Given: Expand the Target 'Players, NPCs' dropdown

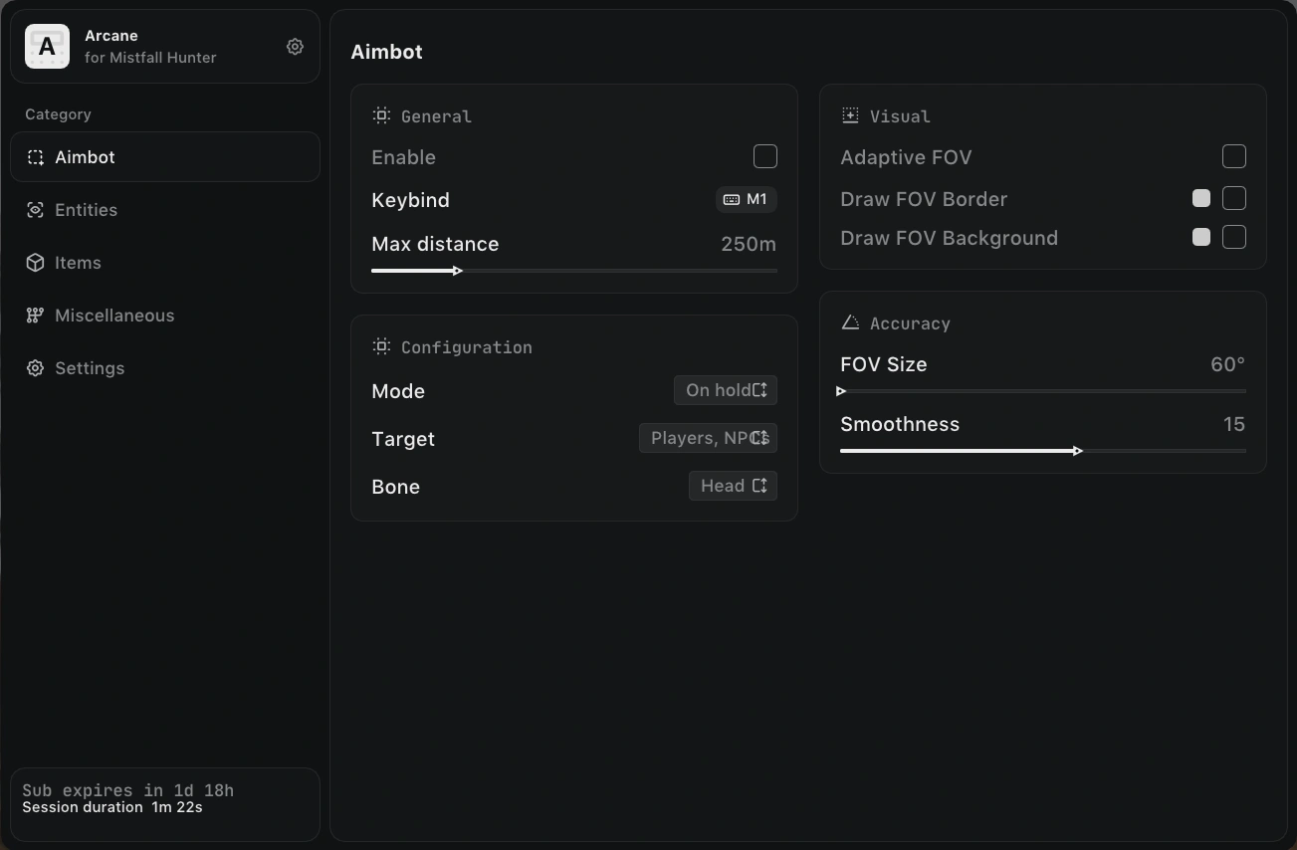Looking at the screenshot, I should [x=708, y=438].
